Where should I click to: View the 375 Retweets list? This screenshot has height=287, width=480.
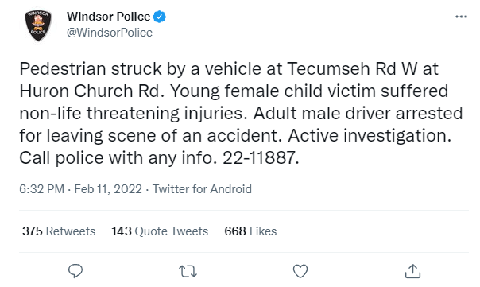click(x=59, y=231)
